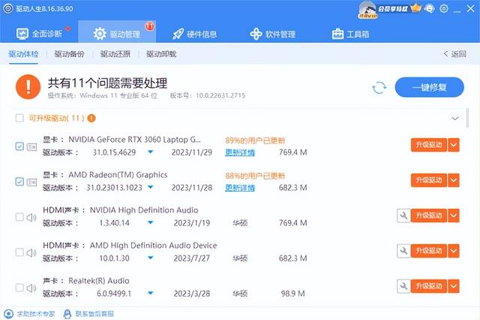Check the AMD High Definition Audio Device checkbox
The image size is (480, 320).
pyautogui.click(x=19, y=252)
